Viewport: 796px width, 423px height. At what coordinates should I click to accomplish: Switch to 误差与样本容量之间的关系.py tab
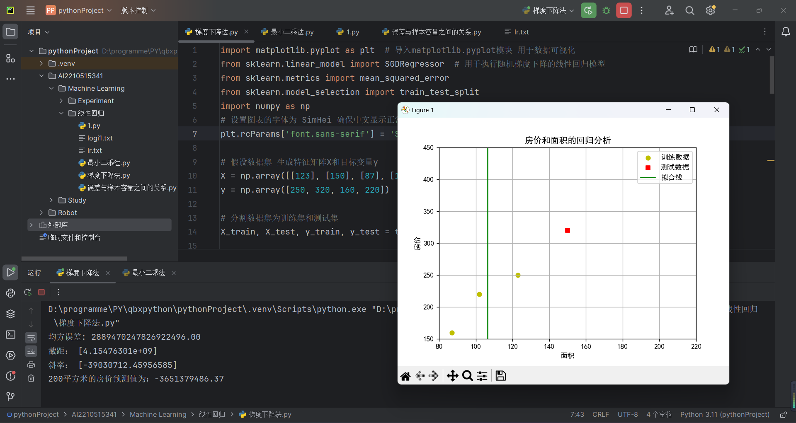(432, 32)
